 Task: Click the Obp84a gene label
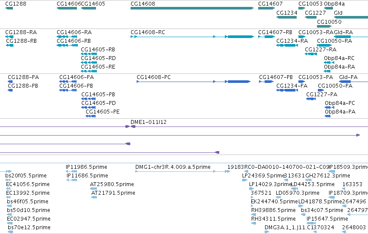pos(334,4)
